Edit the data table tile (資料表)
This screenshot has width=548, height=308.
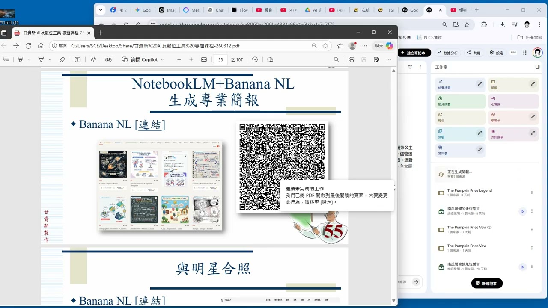tap(480, 149)
